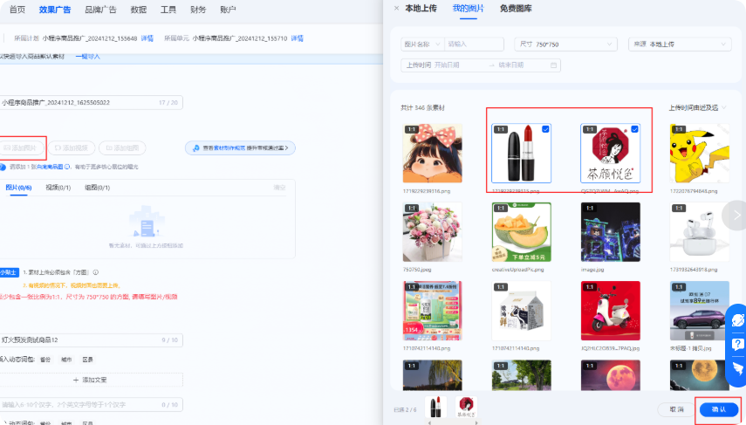Click the 1:1 ratio badge on Pikachu image
The width and height of the screenshot is (746, 425).
coord(679,129)
